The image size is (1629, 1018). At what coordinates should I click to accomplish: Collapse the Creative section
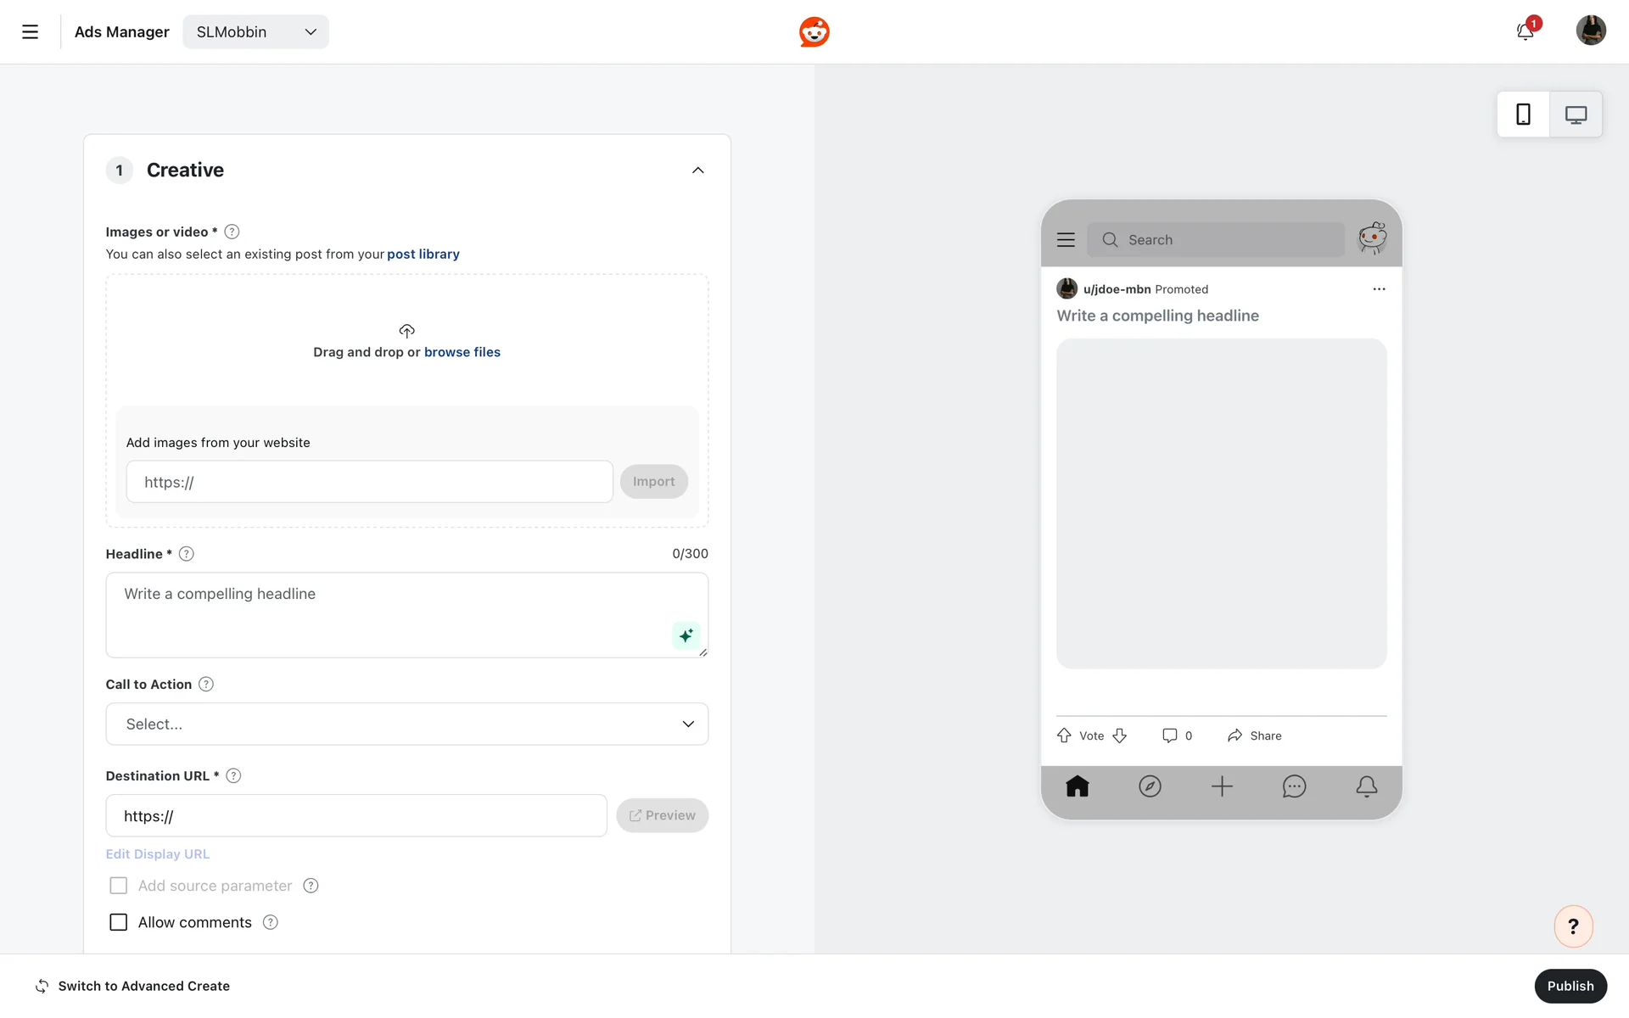tap(697, 171)
